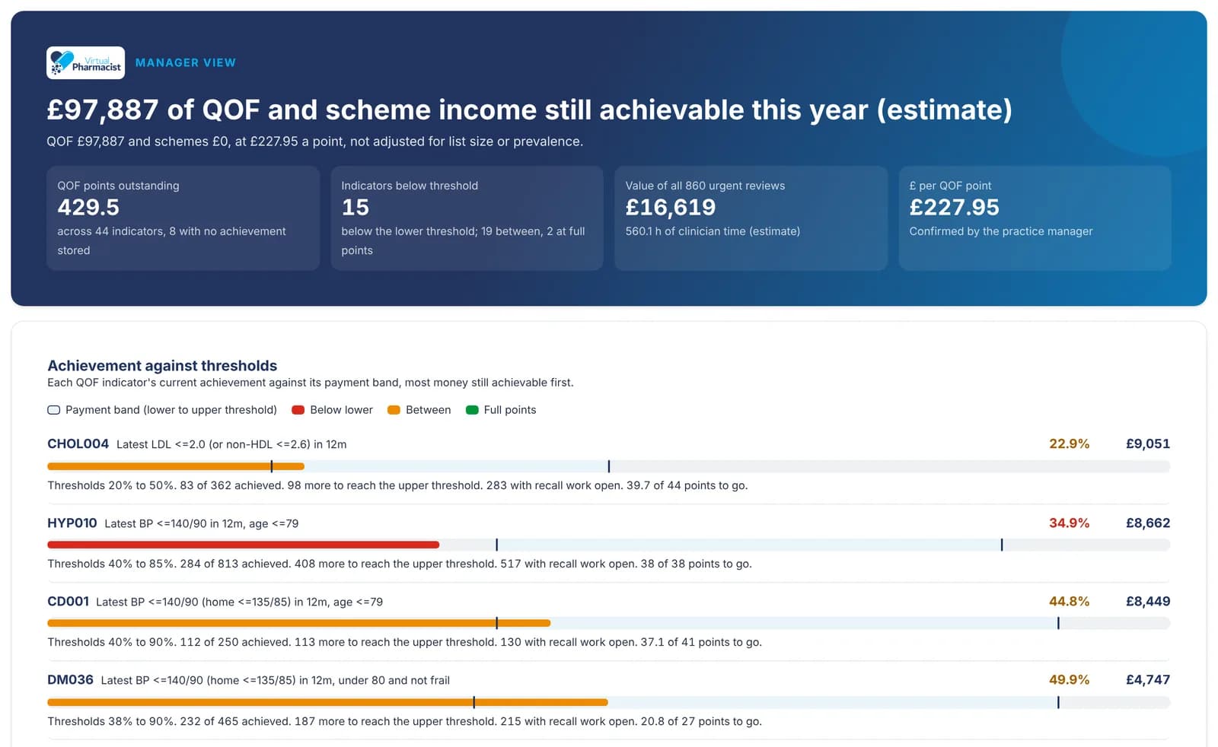Click the CD001 thresholds 40% to 90% description
The height and width of the screenshot is (747, 1218).
coord(404,642)
